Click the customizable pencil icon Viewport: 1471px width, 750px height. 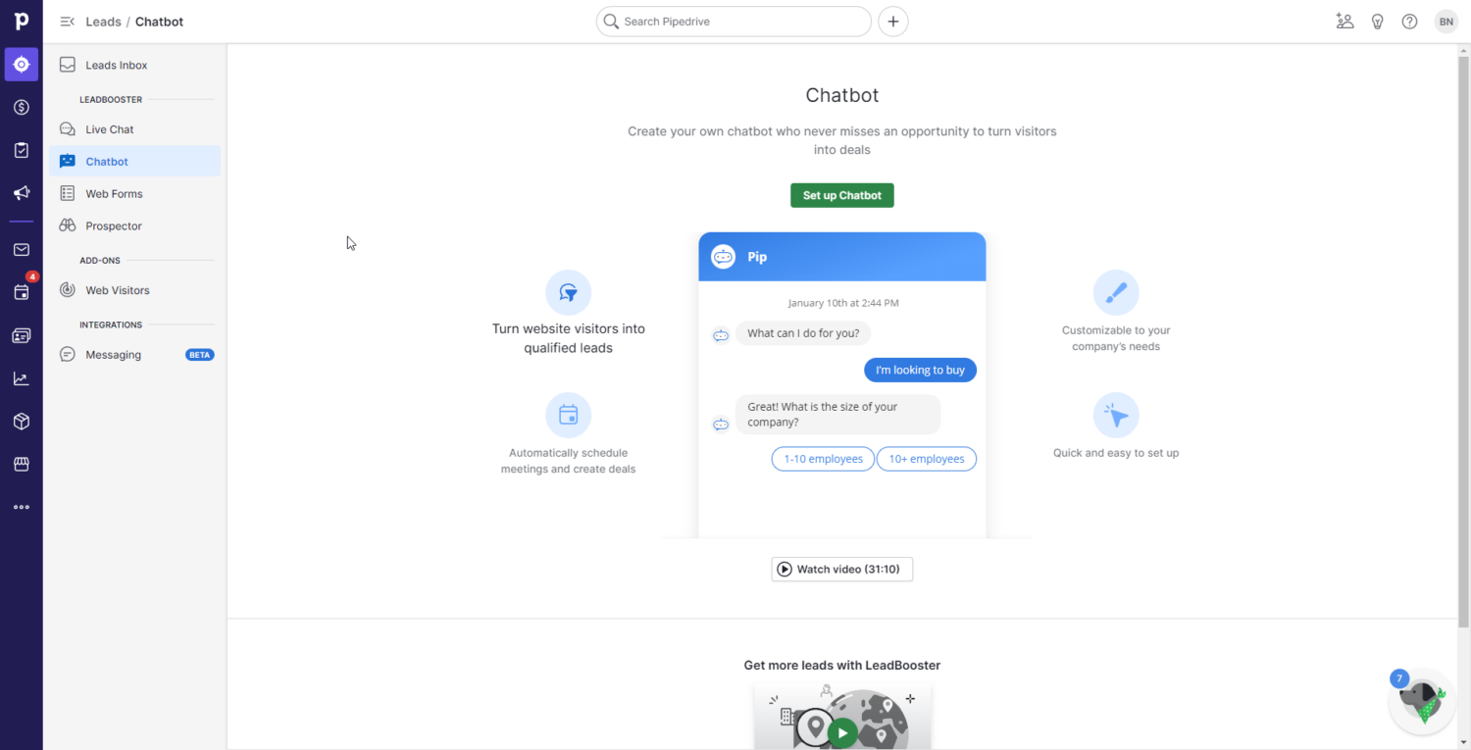coord(1116,292)
